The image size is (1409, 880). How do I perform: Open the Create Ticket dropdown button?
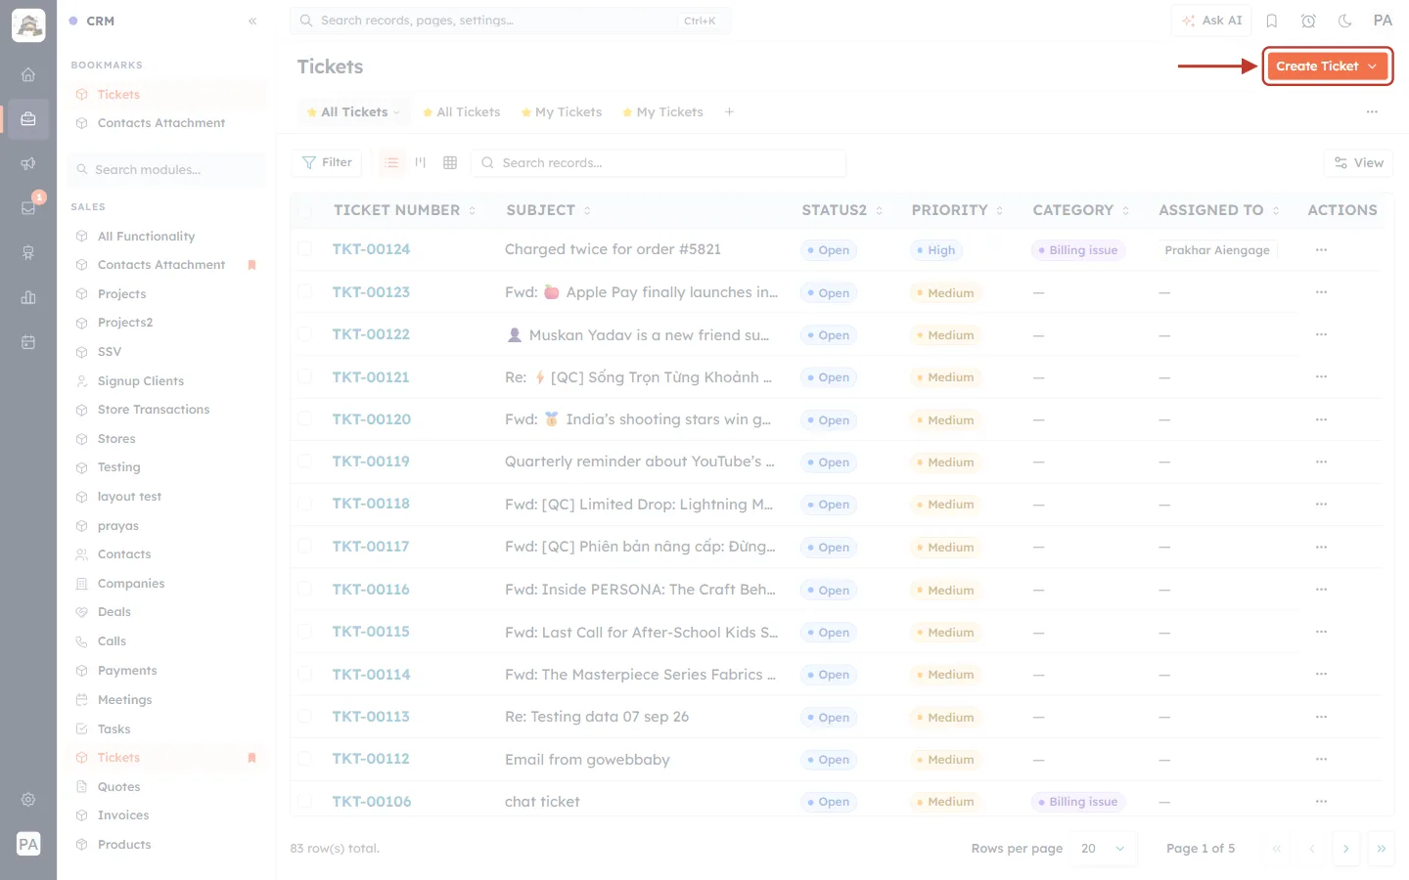[x=1327, y=66]
